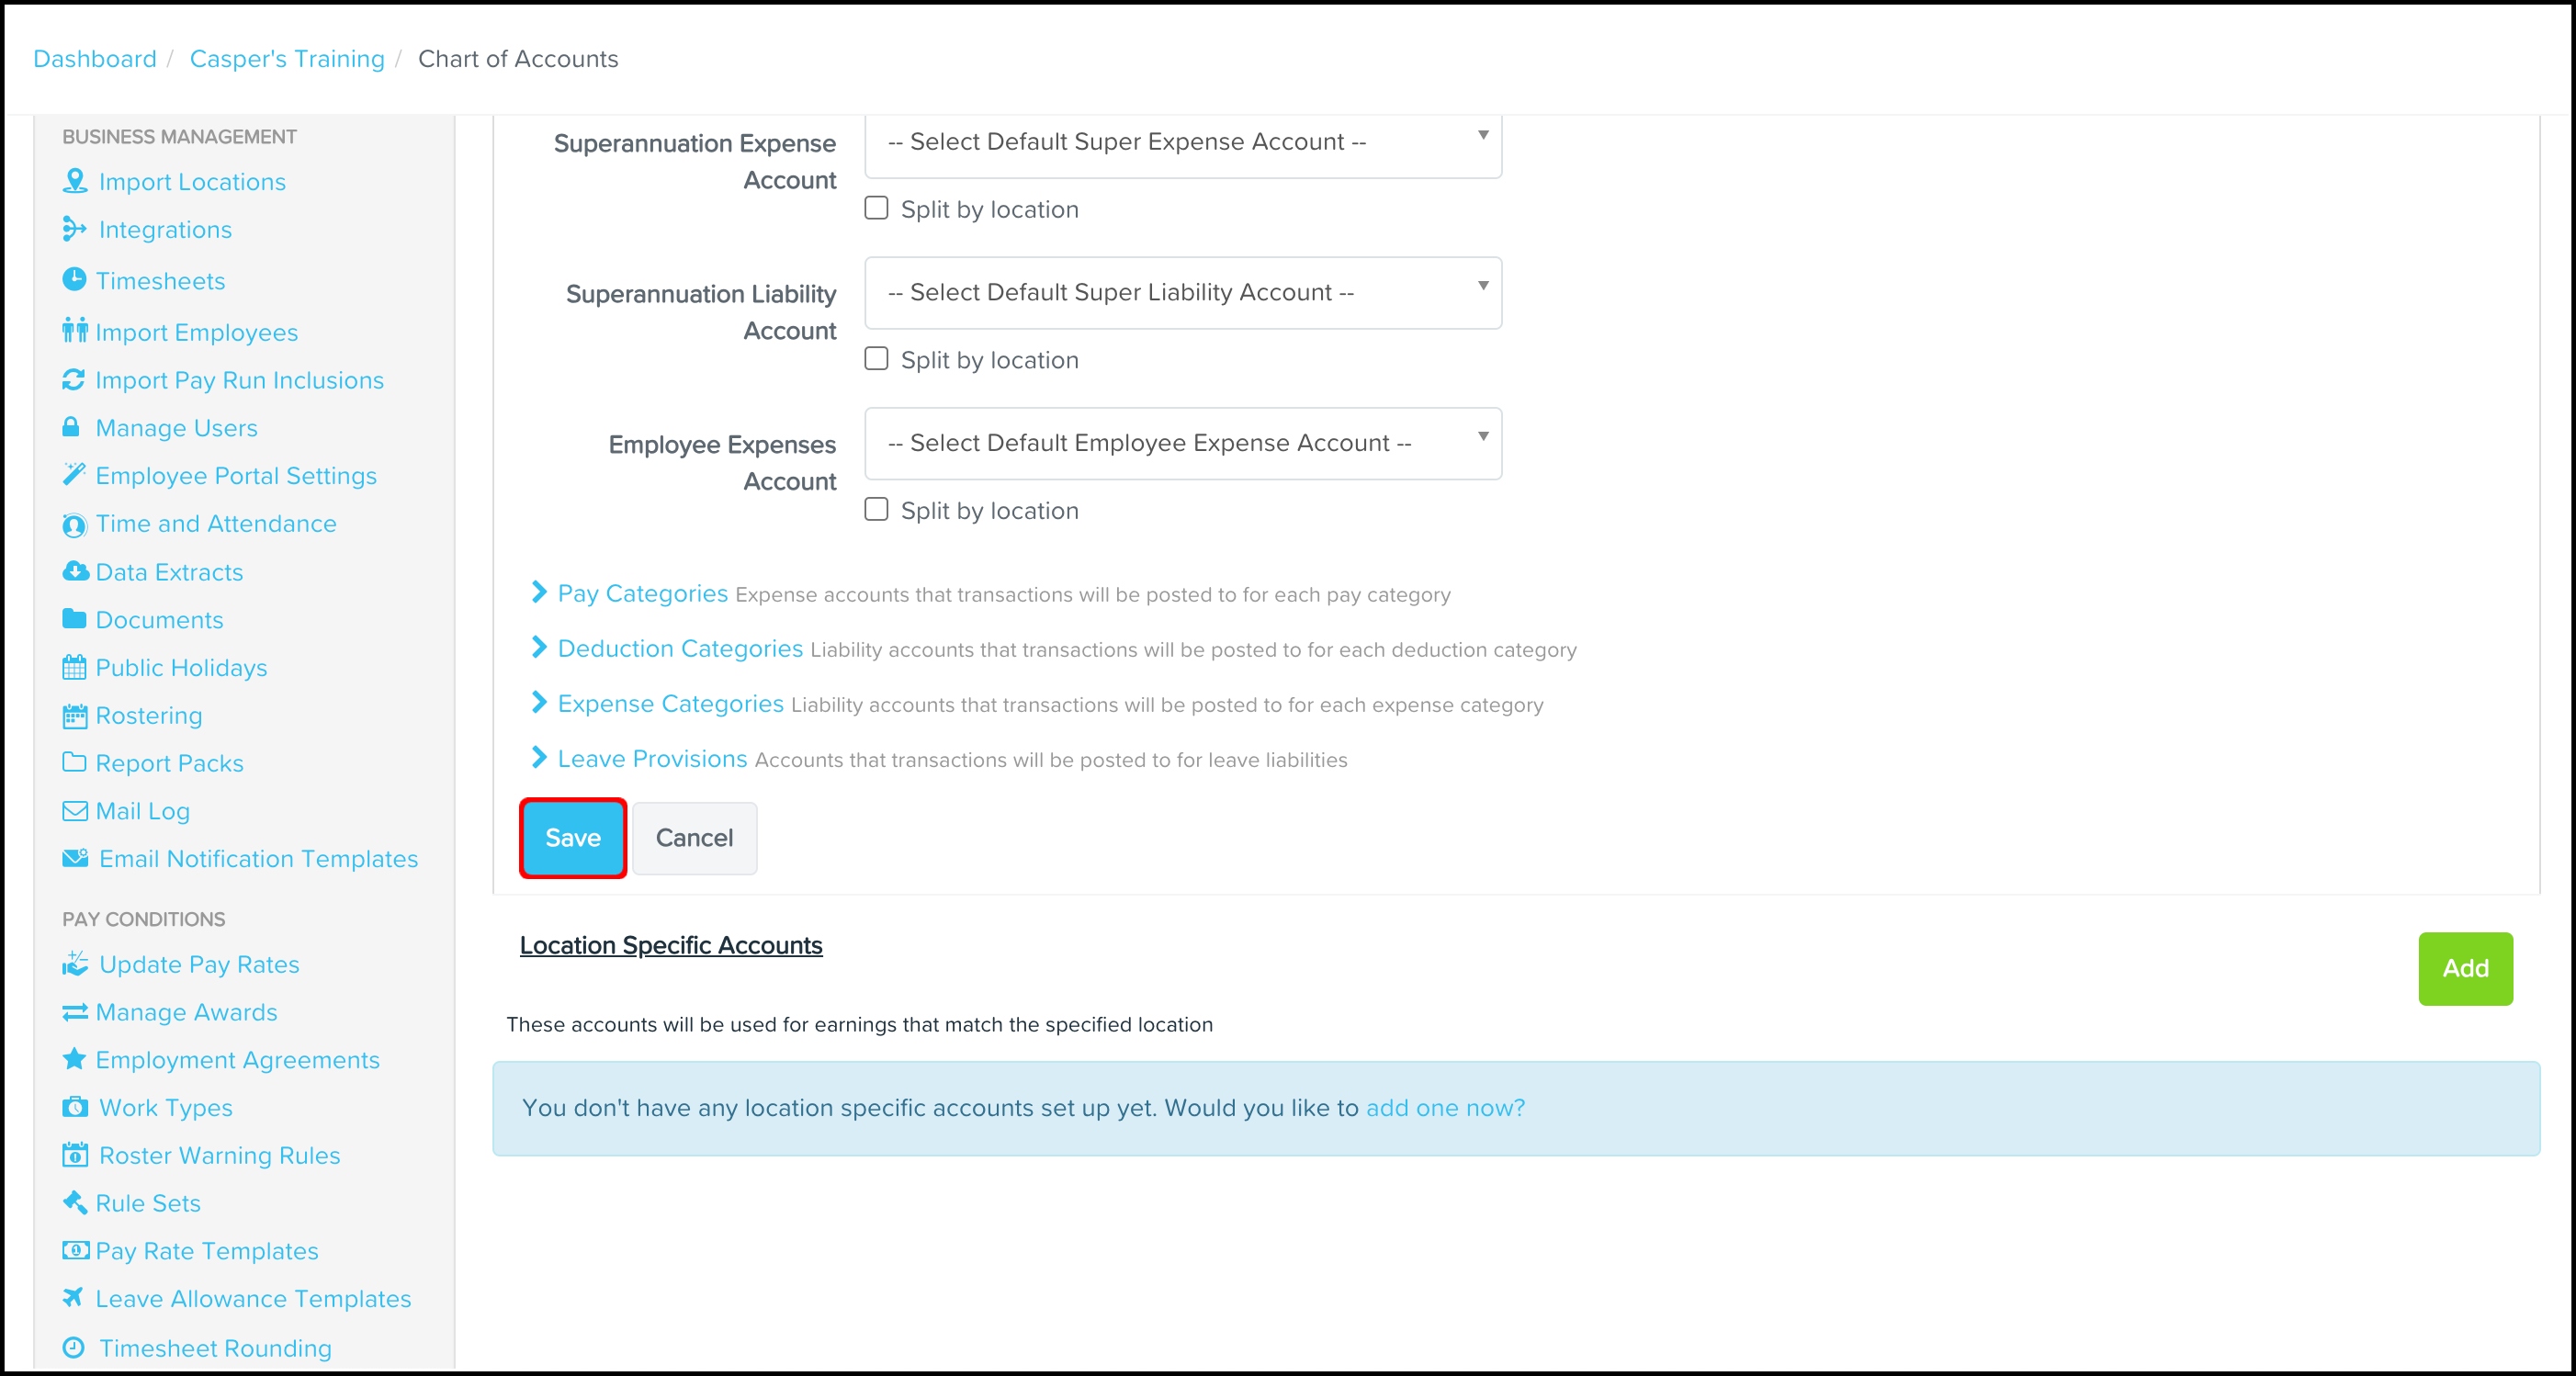Follow the 'add one now?' link
The image size is (2576, 1376).
(1445, 1108)
